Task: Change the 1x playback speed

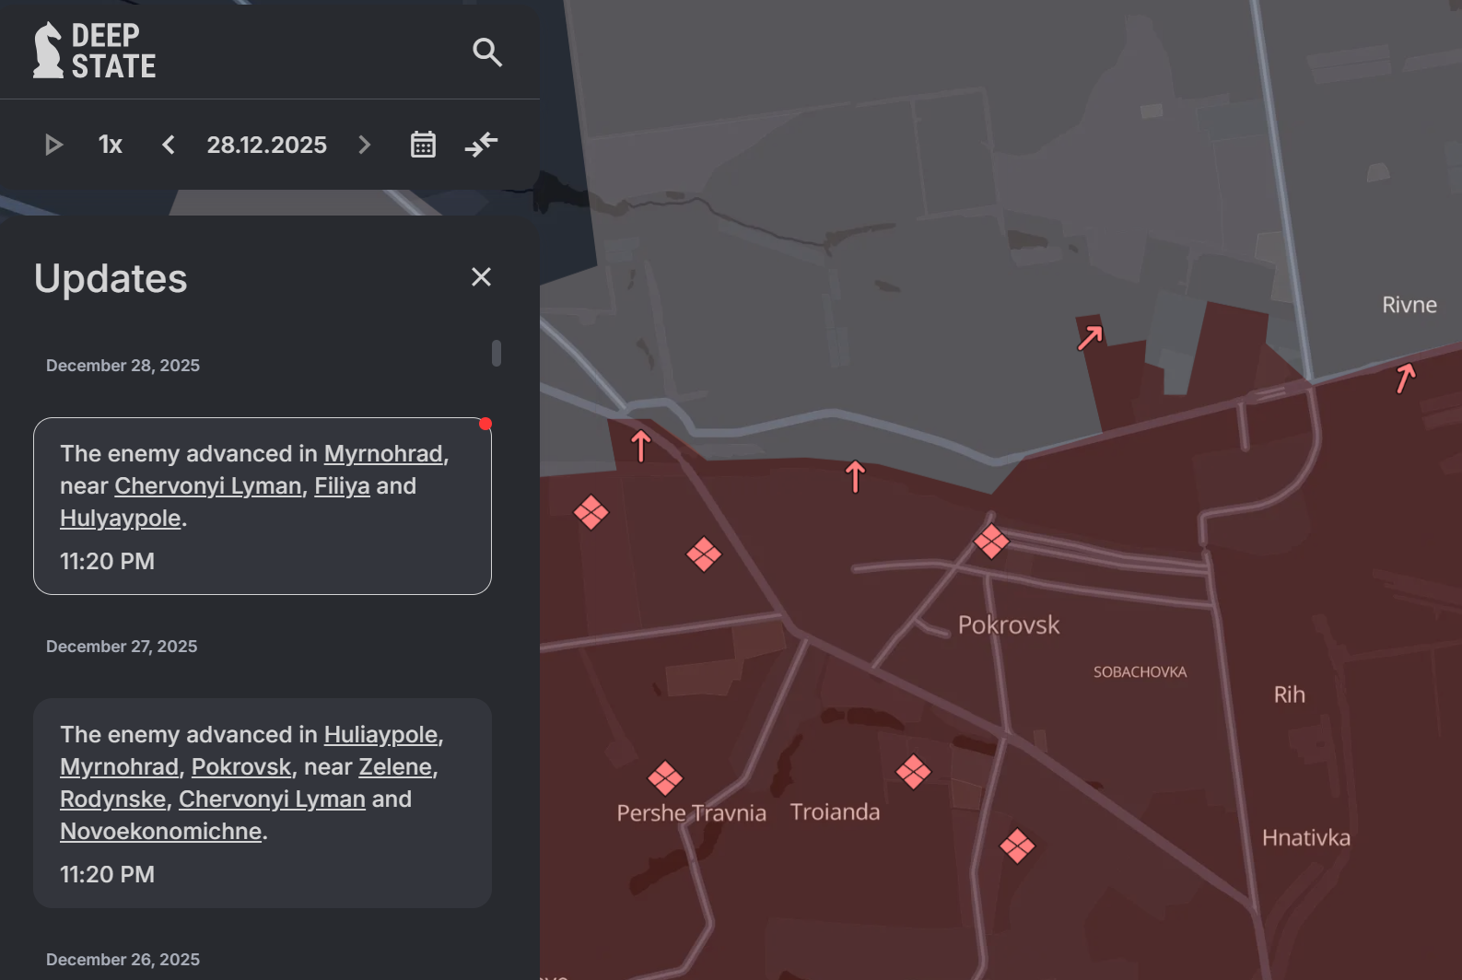Action: click(x=111, y=145)
